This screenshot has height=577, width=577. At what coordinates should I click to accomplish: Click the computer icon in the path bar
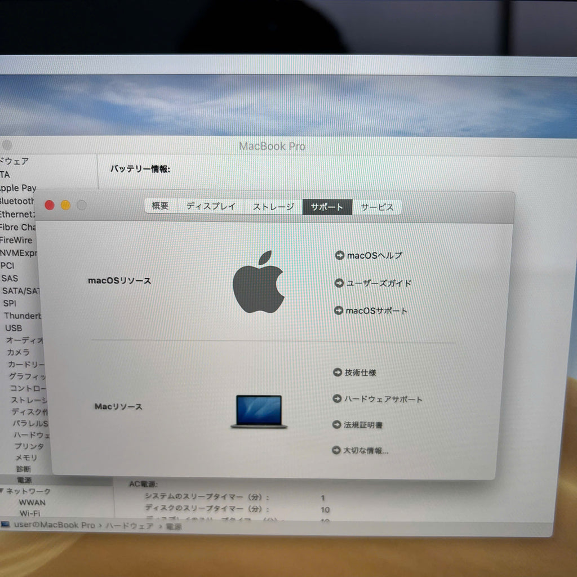click(5, 525)
